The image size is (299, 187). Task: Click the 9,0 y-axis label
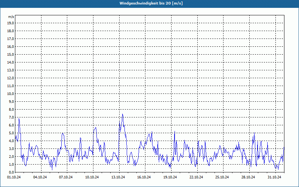coord(12,101)
